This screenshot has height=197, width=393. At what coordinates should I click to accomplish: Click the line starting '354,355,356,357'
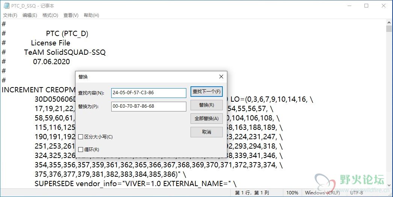click(159, 165)
